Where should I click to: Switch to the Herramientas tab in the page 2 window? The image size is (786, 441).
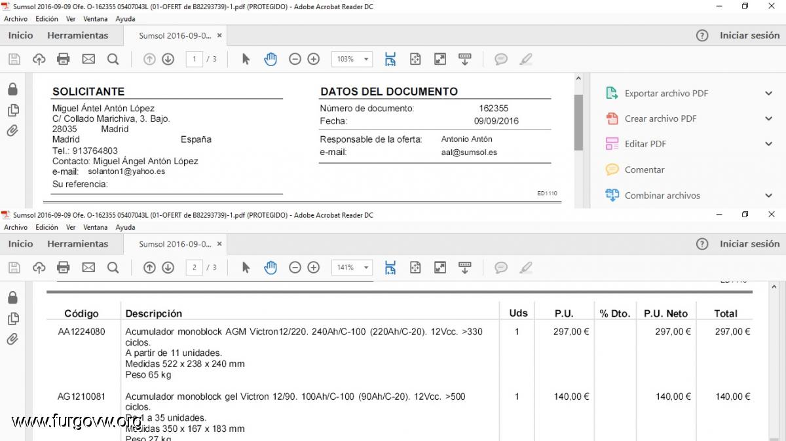click(78, 243)
